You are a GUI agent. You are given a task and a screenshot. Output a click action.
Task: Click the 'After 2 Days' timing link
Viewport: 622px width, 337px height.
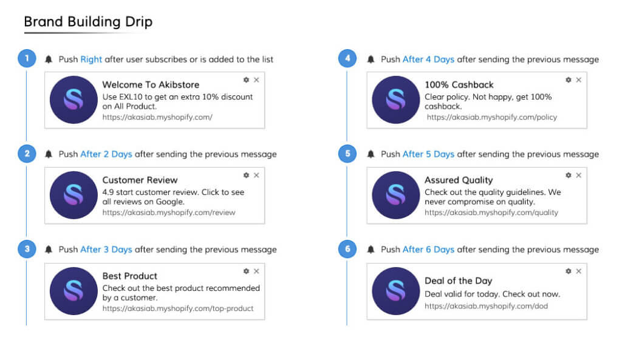106,154
